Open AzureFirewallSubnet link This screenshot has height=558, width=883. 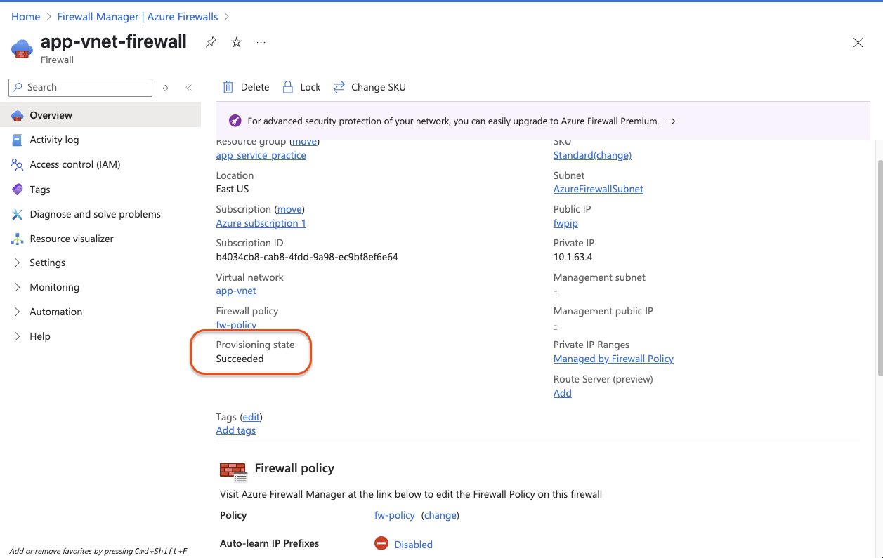(599, 189)
